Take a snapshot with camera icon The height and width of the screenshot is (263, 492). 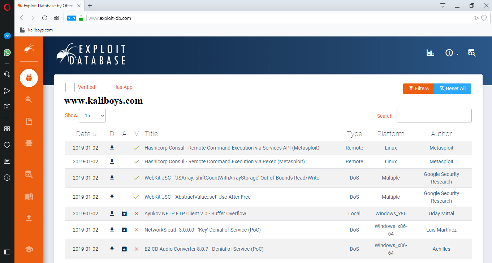click(7, 107)
